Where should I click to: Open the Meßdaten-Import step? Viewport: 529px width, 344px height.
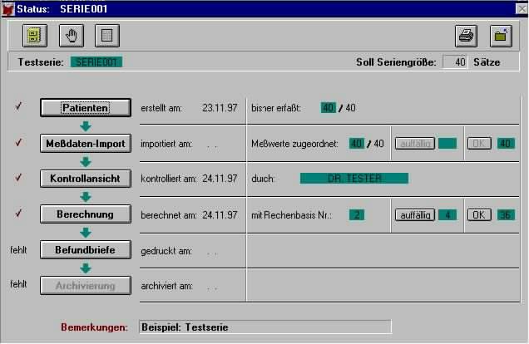click(86, 143)
